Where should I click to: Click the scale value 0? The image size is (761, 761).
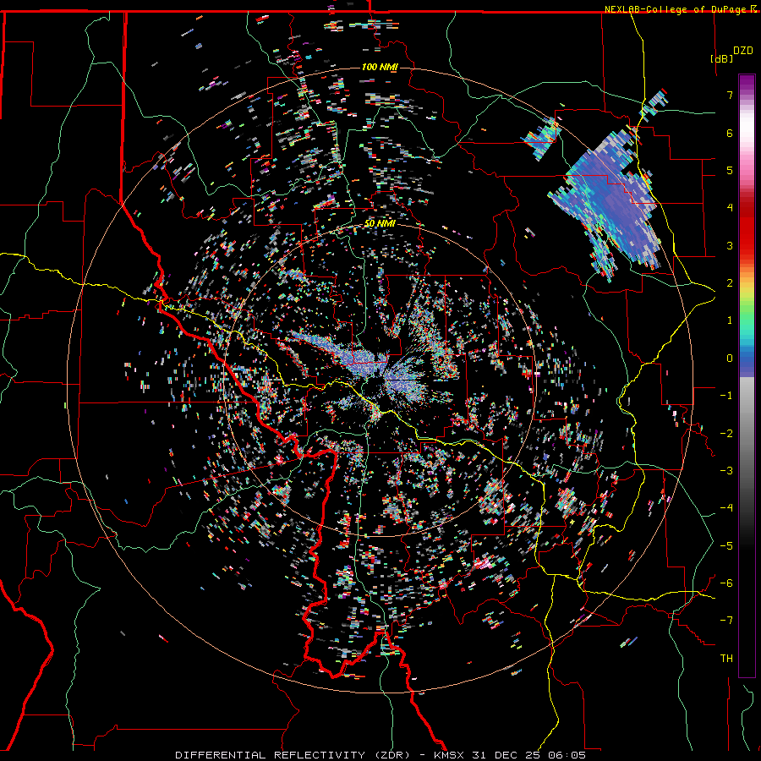pos(730,359)
